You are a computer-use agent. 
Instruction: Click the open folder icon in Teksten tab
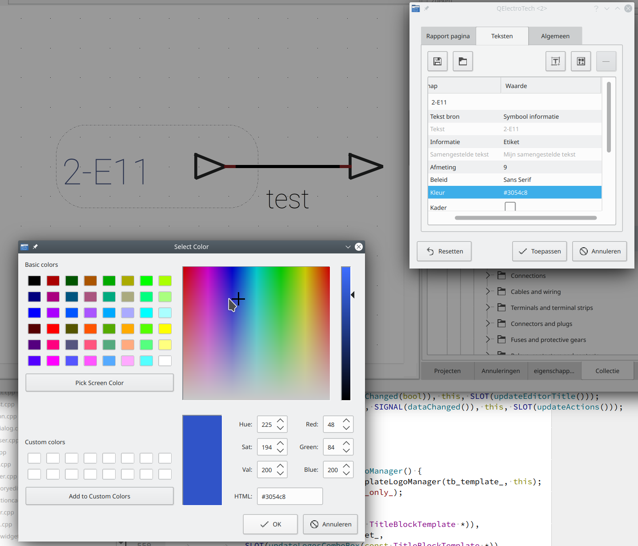coord(462,61)
